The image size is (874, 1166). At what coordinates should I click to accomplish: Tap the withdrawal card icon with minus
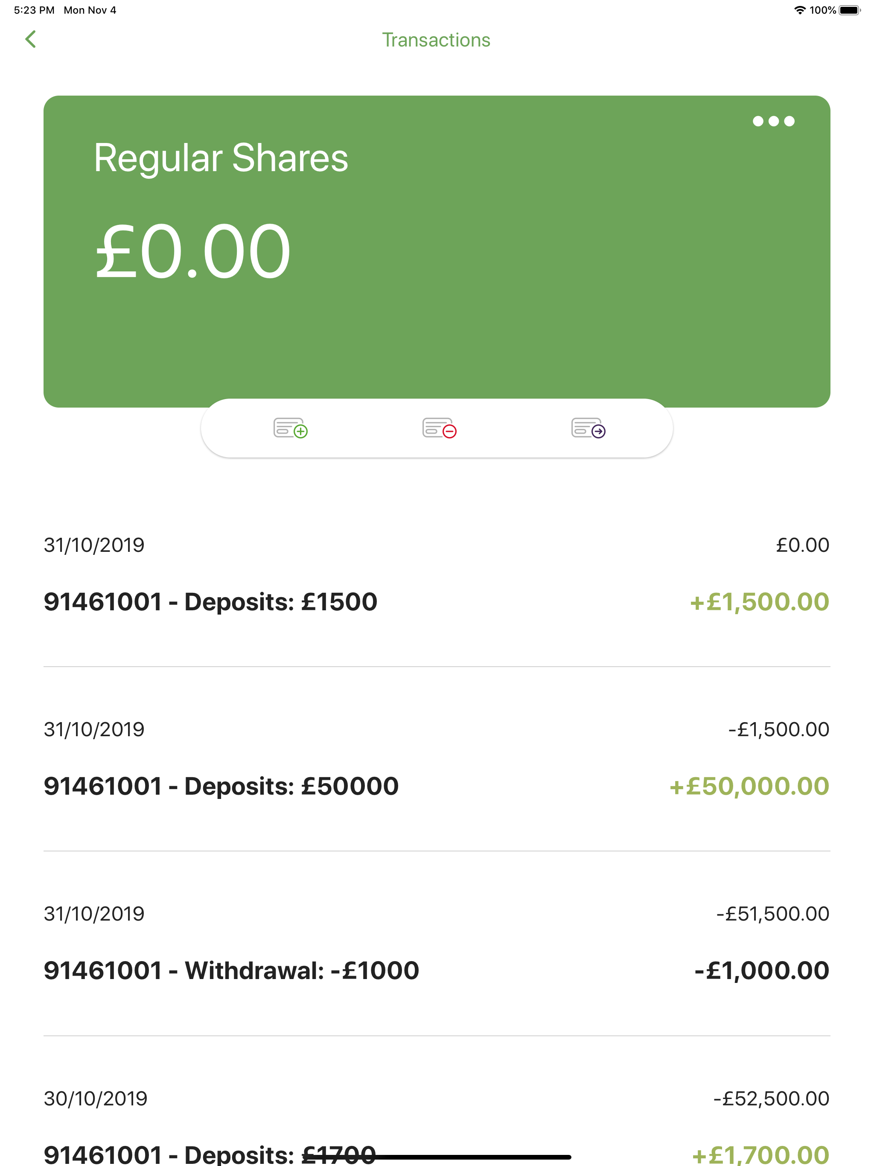pos(439,428)
